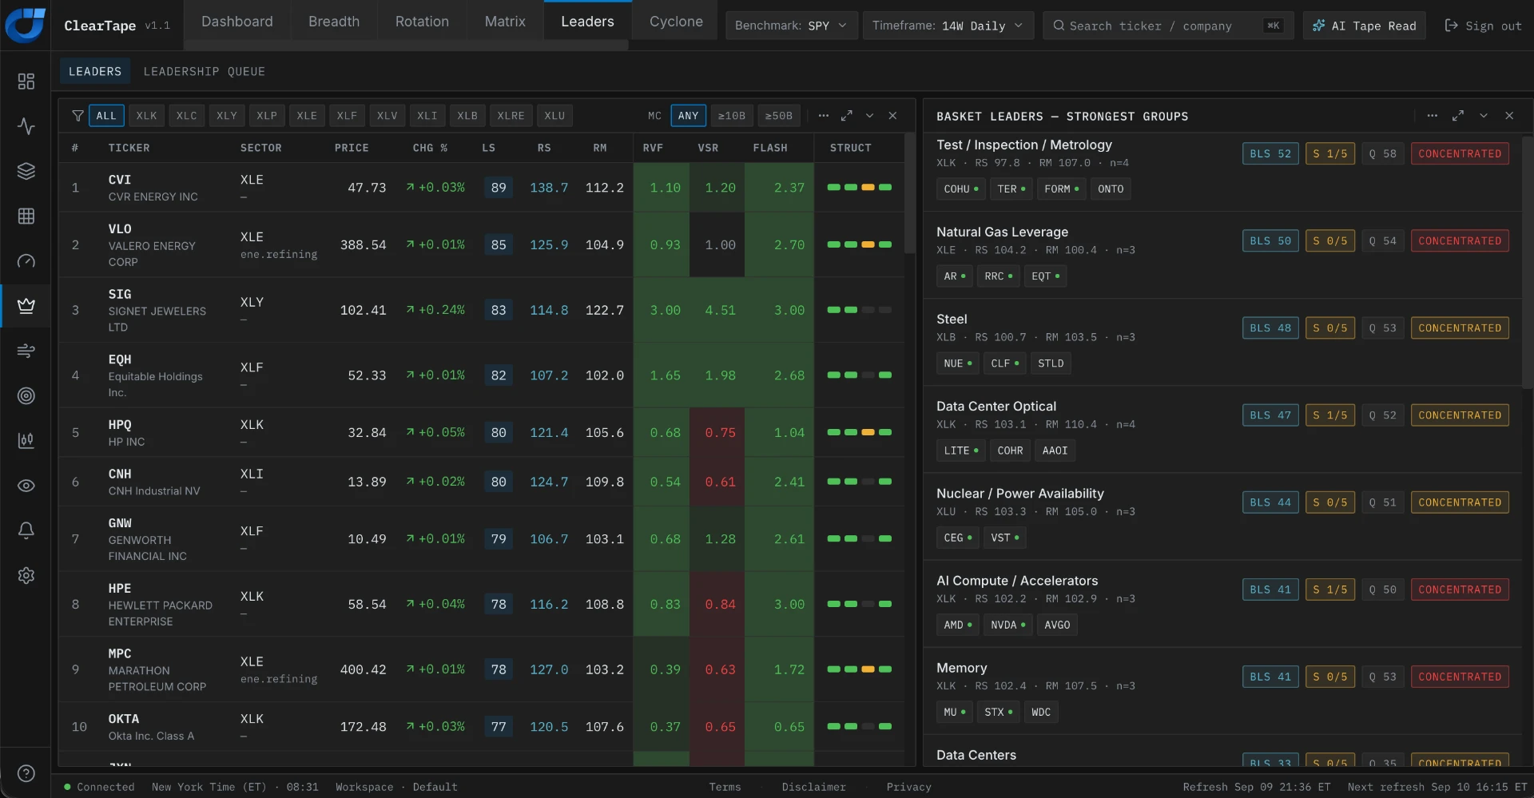Click the filter funnel icon in Leaders table
Screen dimensions: 1534x798
[77, 116]
